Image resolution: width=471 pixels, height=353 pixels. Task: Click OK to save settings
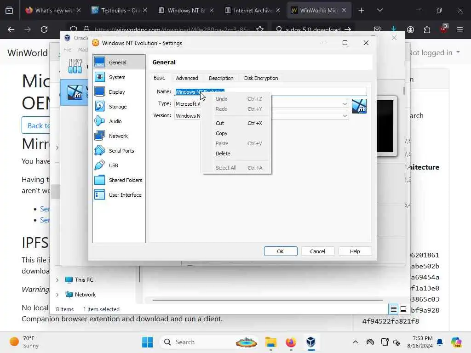(x=281, y=251)
